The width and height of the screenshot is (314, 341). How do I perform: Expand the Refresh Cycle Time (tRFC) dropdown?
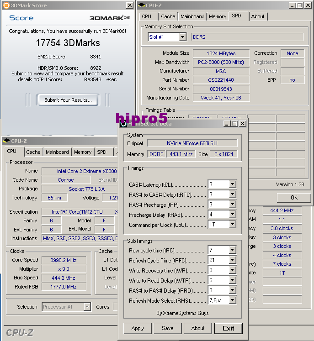(x=232, y=260)
